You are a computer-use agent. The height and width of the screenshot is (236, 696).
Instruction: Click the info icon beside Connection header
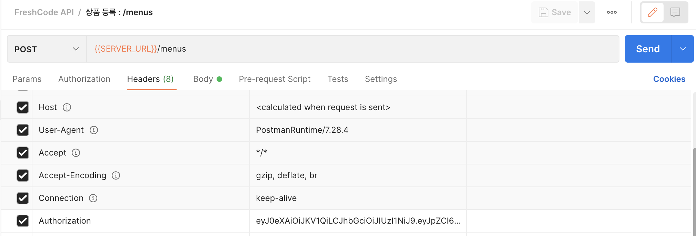[x=93, y=198]
